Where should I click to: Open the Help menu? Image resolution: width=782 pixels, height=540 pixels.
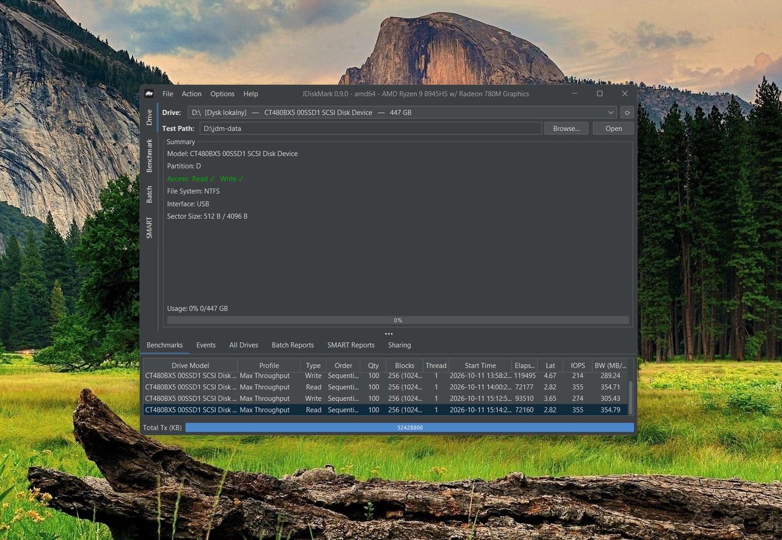pos(250,94)
